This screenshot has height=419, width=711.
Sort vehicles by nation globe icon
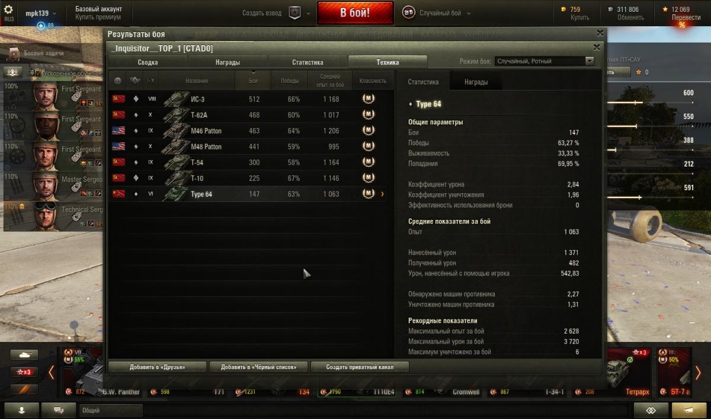(x=118, y=81)
